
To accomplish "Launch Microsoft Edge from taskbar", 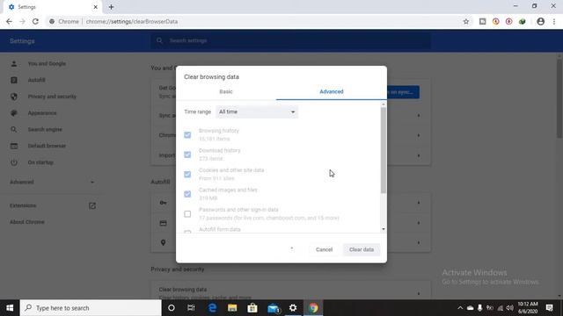I will point(212,308).
